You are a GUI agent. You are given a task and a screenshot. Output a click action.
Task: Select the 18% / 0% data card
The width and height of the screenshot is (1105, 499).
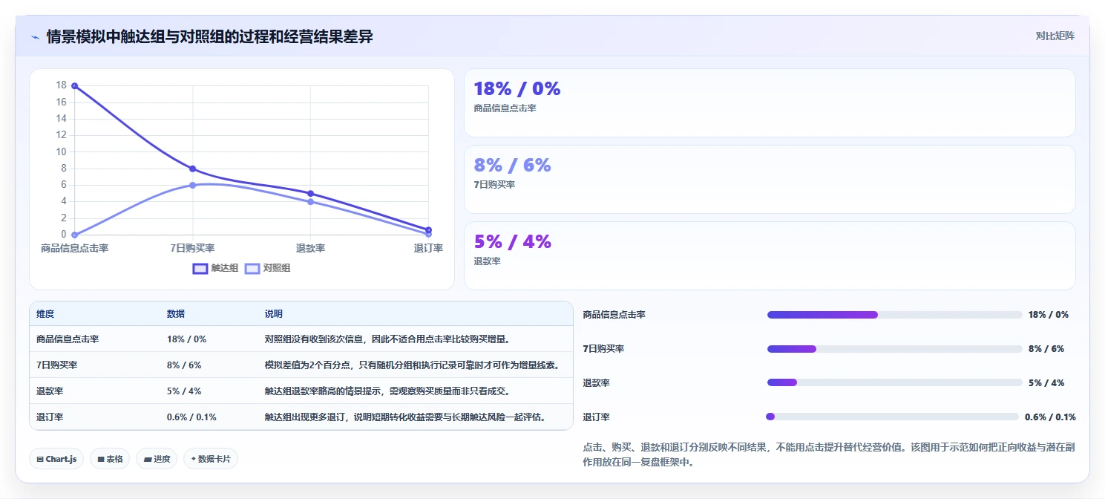(x=770, y=102)
